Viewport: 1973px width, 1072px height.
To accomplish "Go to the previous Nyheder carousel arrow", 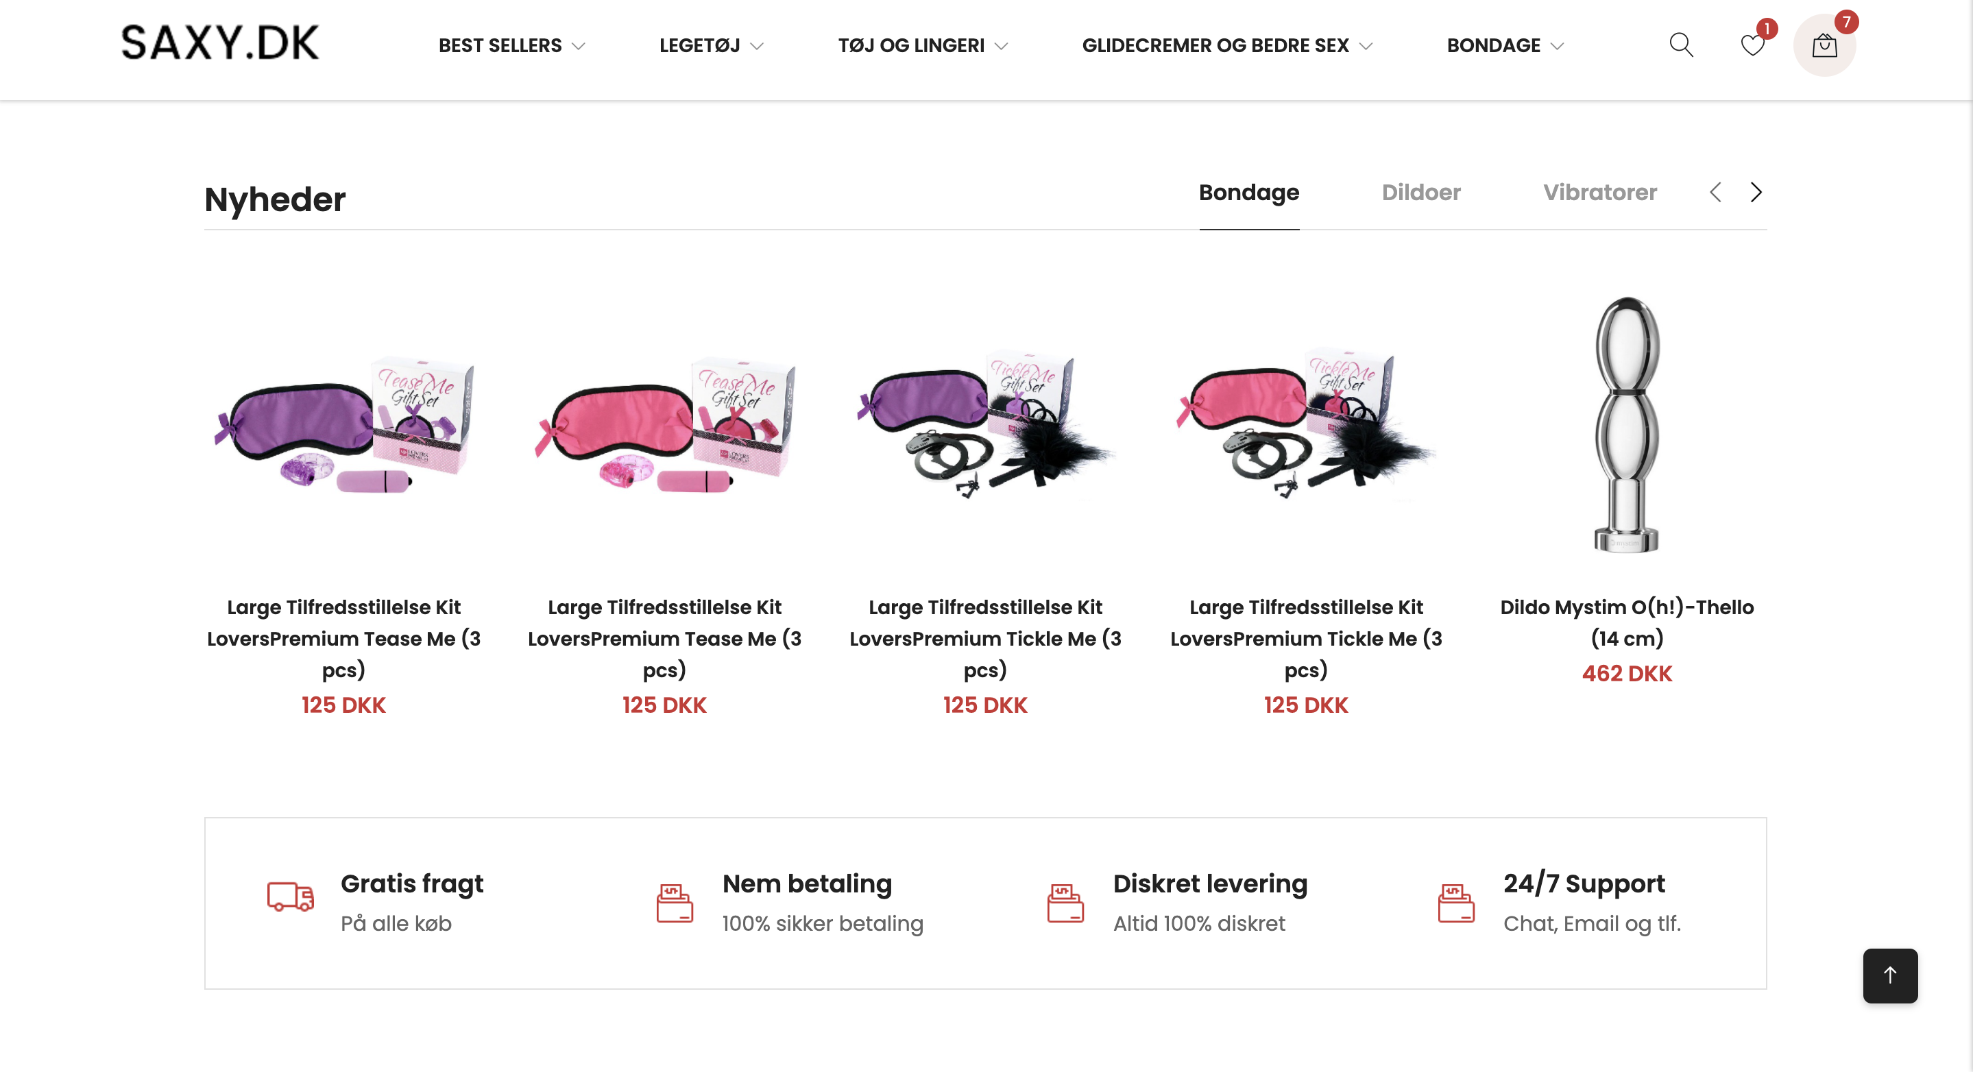I will pos(1716,192).
